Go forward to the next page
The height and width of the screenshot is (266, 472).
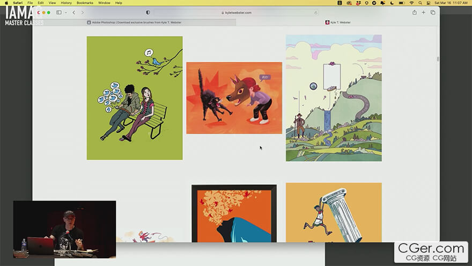pyautogui.click(x=83, y=13)
